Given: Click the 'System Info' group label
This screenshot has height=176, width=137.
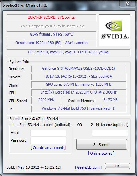Looking at the screenshot, I should pyautogui.click(x=19, y=62).
